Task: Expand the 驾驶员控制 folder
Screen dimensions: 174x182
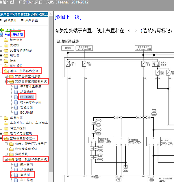Action: click(1, 128)
